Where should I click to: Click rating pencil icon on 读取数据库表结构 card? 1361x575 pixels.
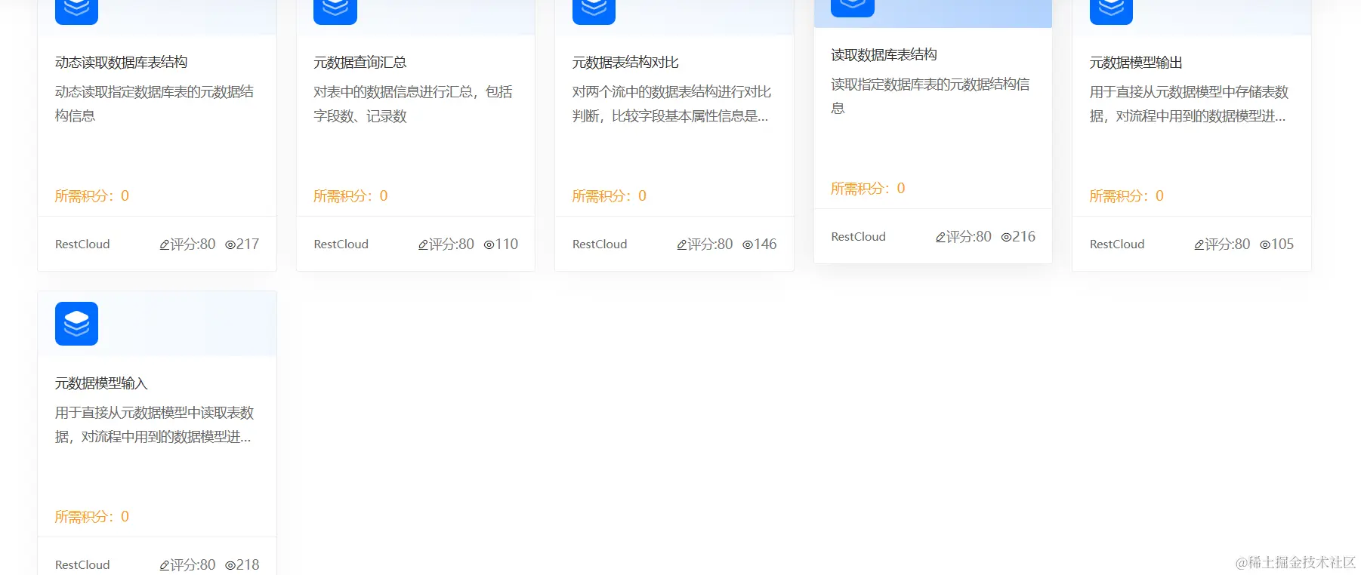tap(940, 238)
